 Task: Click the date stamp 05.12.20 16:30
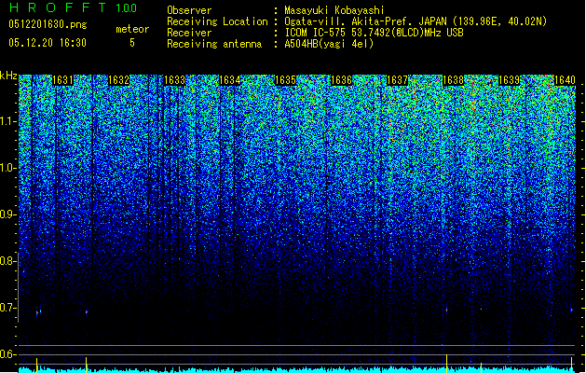(48, 43)
